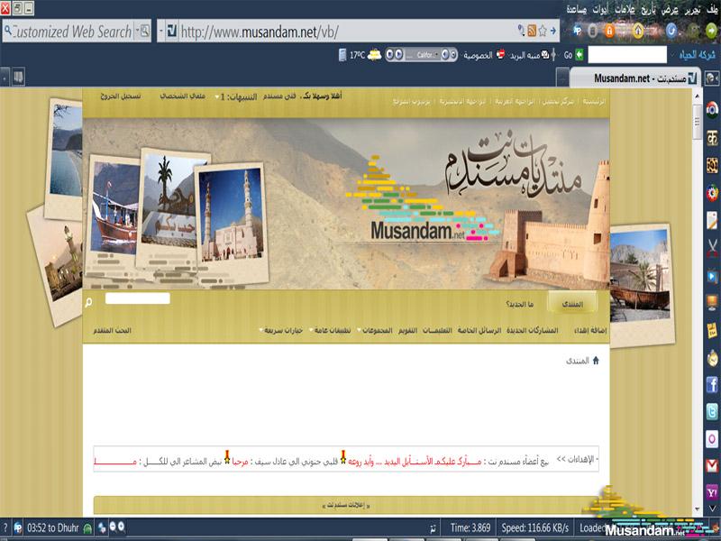This screenshot has height=541, width=721.
Task: Click the إضافة إهداء add dedication link
Action: point(590,330)
